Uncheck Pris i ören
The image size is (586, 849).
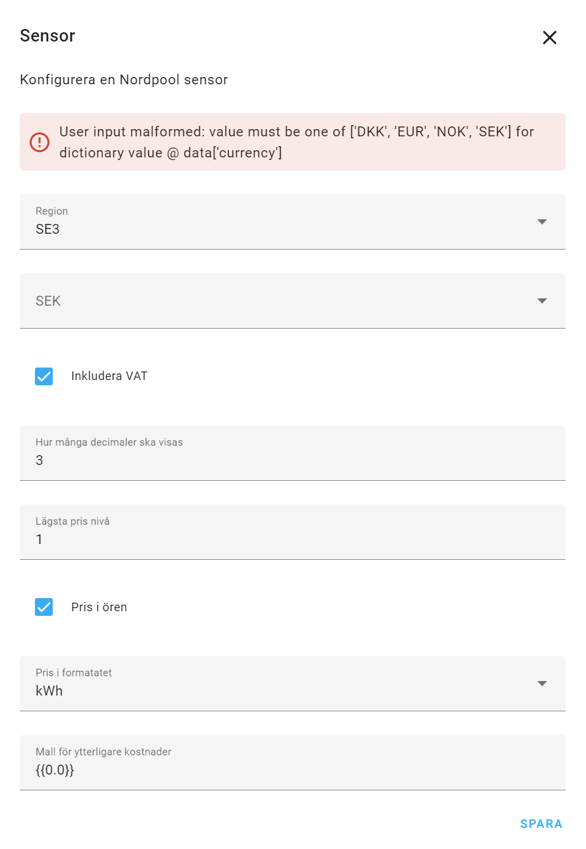click(44, 607)
